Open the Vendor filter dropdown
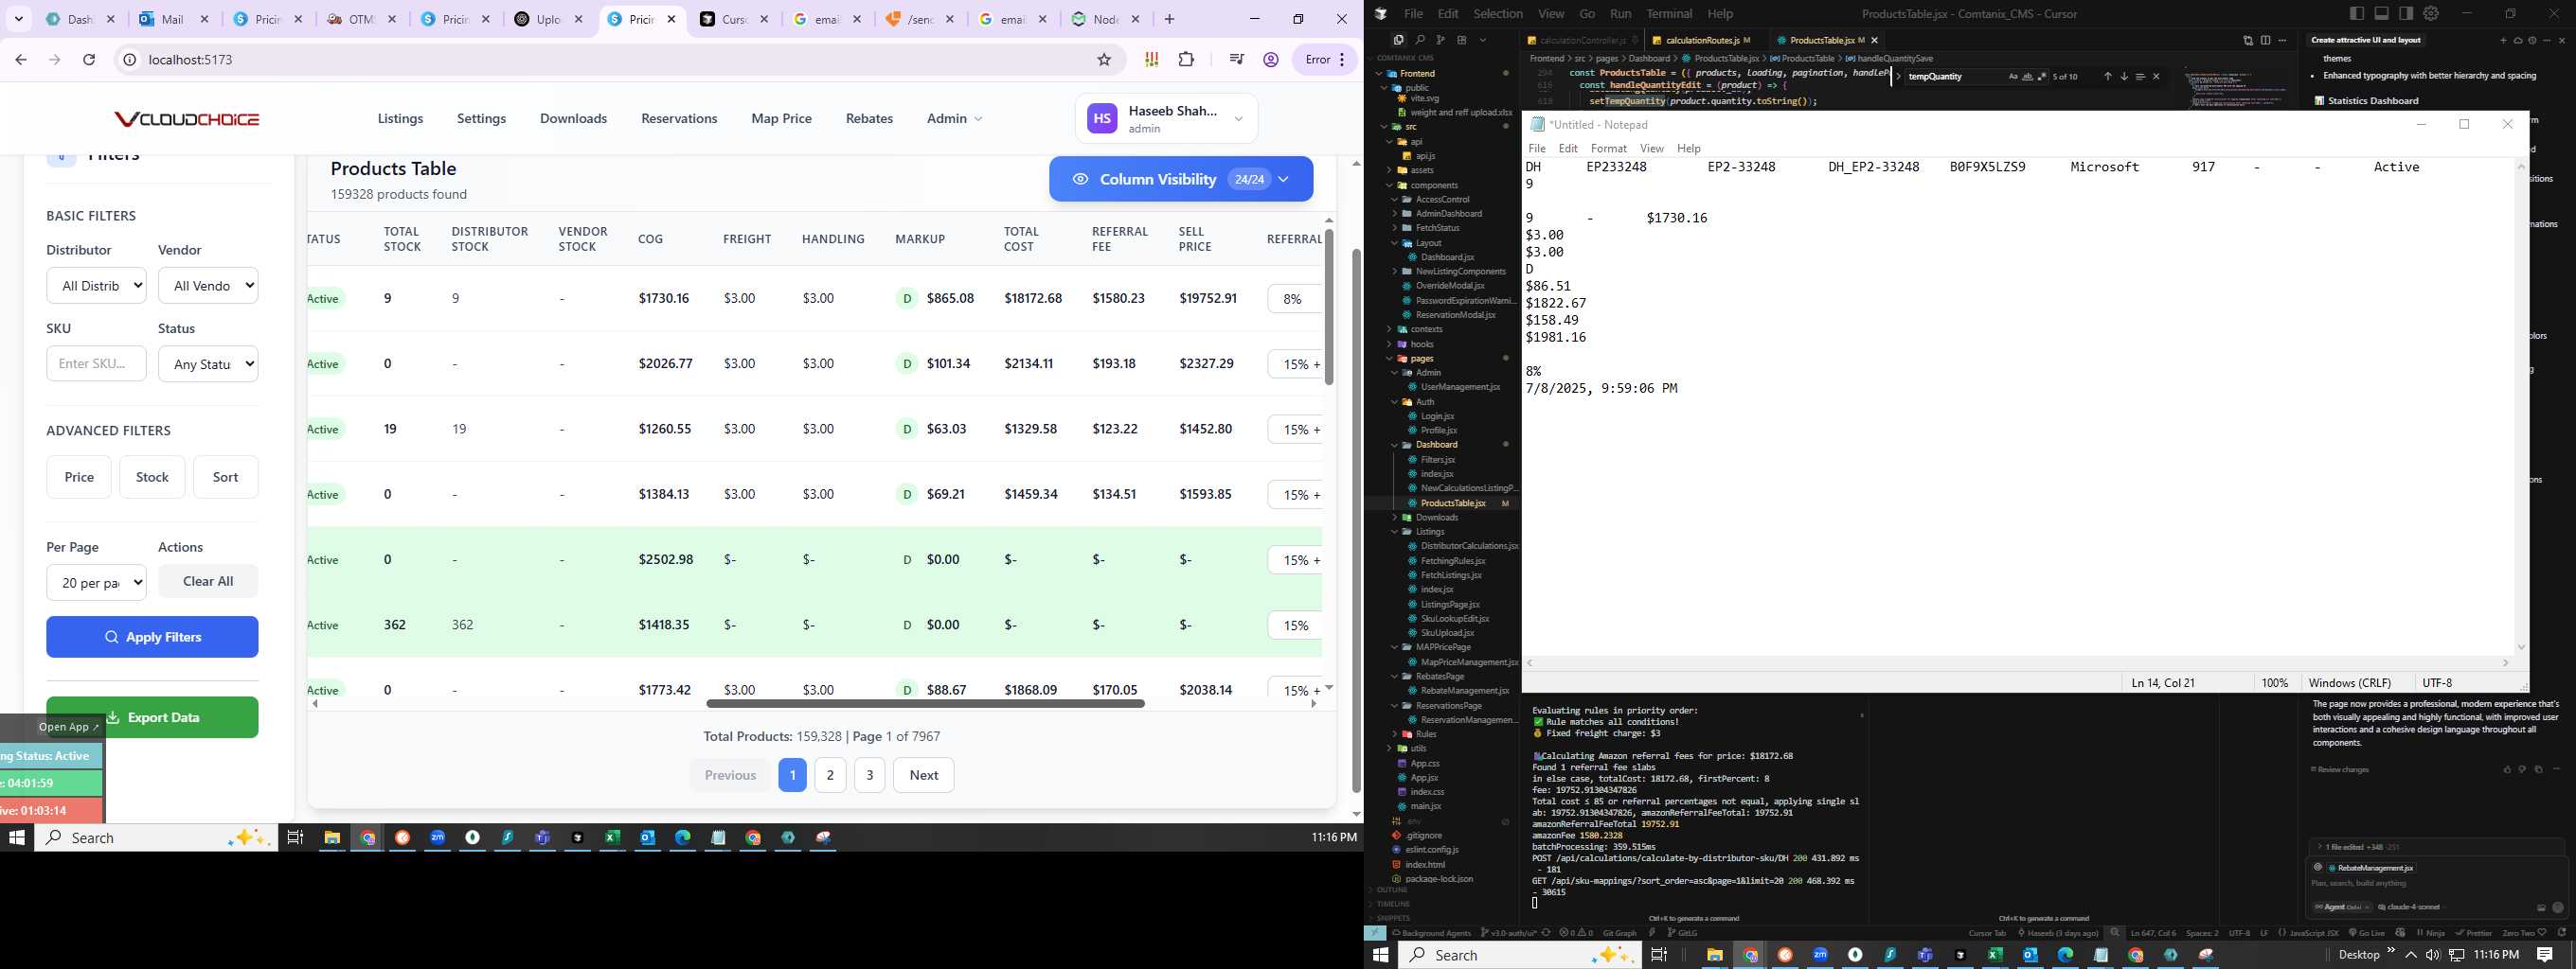 (208, 286)
